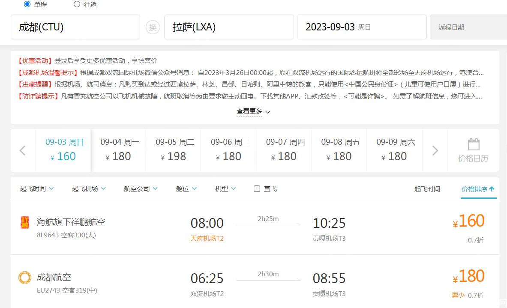Image resolution: width=507 pixels, height=308 pixels.
Task: Click flight number 8L9643 空客330(大)
Action: coord(66,235)
